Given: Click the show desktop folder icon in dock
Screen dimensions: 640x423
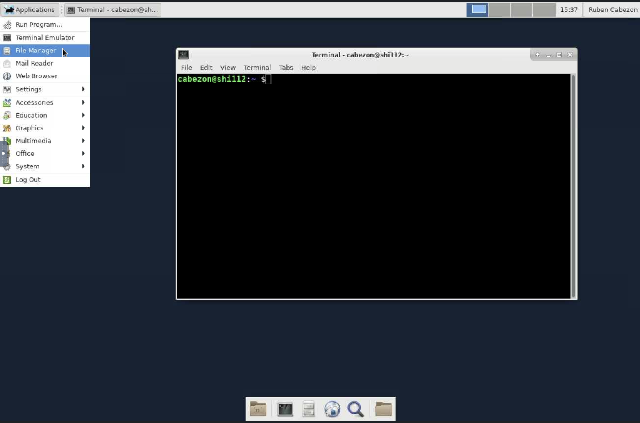Looking at the screenshot, I should (x=258, y=409).
